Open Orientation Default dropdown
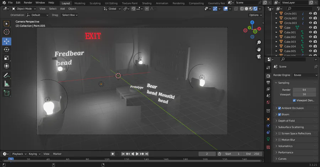The image size is (320, 167). [x=38, y=15]
